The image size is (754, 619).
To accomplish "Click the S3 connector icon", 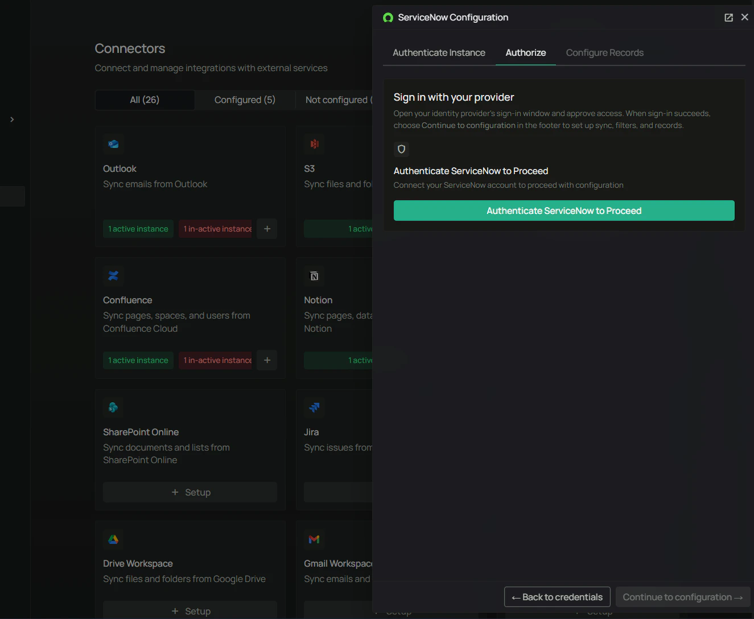I will click(x=314, y=144).
